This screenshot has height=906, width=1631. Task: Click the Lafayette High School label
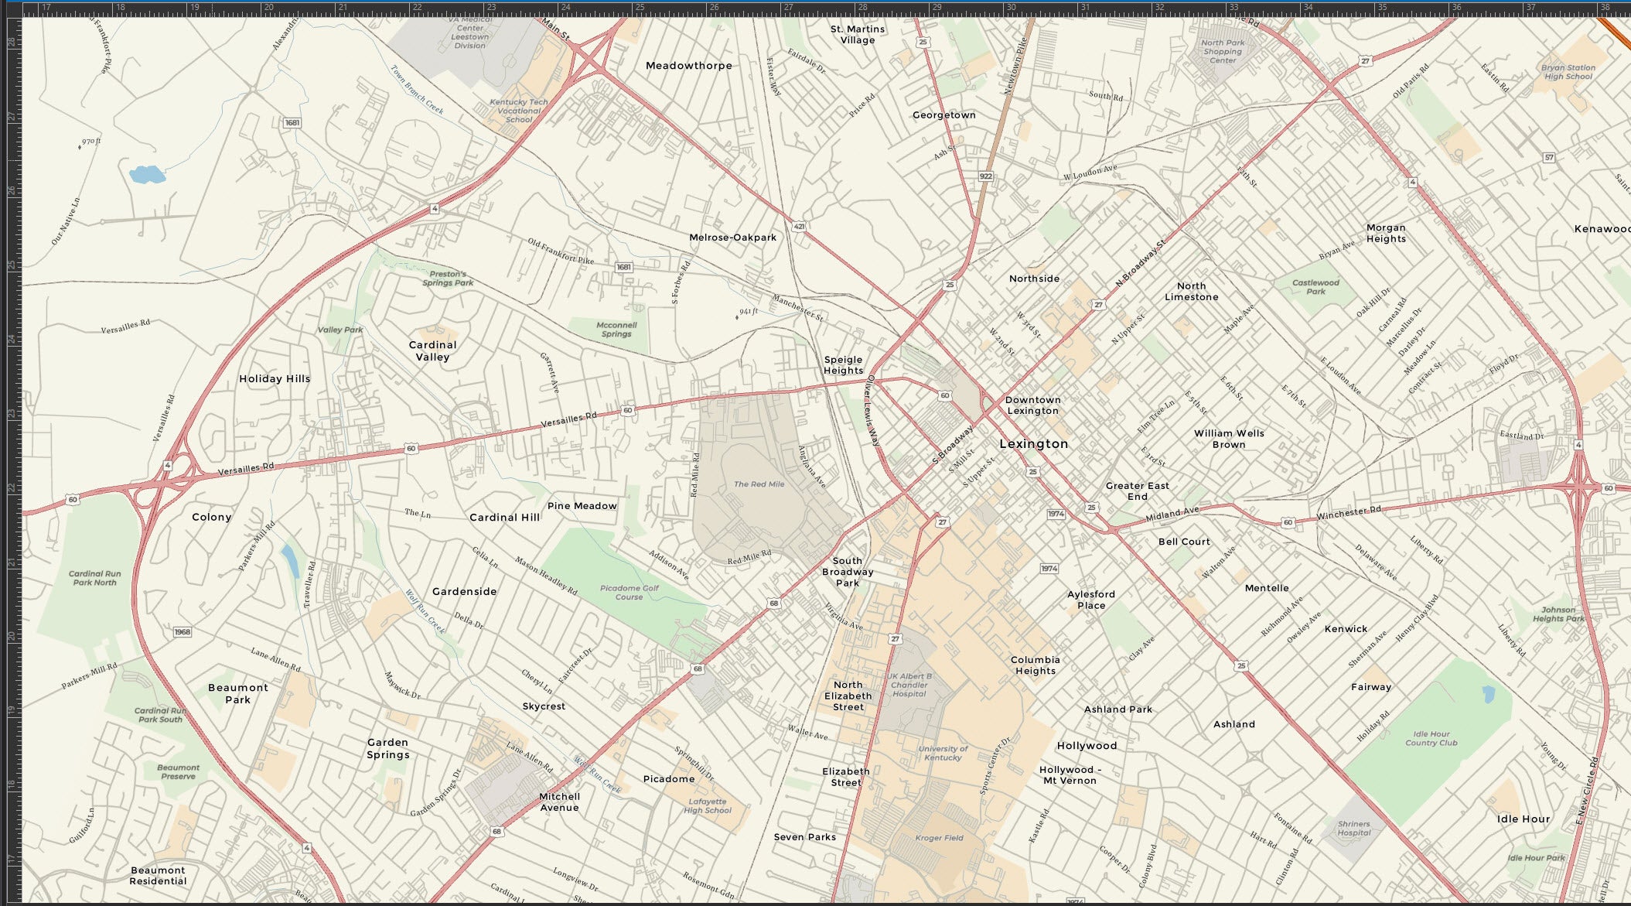tap(707, 806)
